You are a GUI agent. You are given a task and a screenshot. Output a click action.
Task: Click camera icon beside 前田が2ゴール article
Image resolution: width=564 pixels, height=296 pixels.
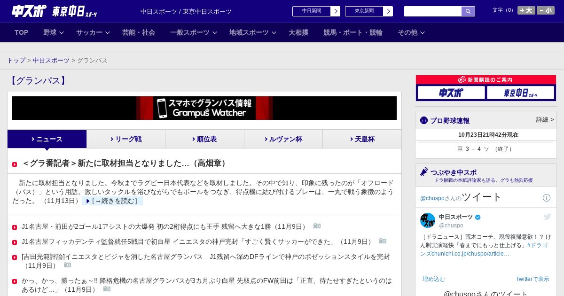click(x=317, y=226)
